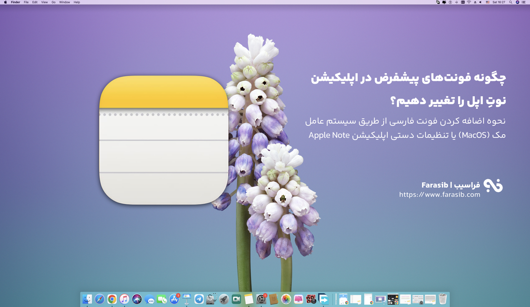
Task: Launch FaceTime from the Dock
Action: coord(162,299)
